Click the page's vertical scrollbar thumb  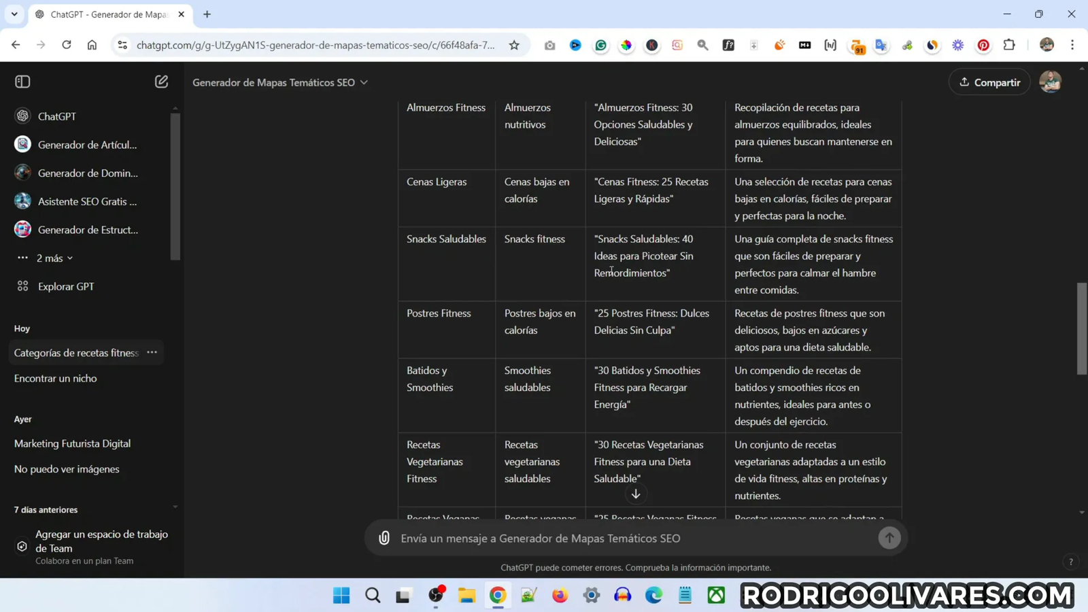point(1081,328)
